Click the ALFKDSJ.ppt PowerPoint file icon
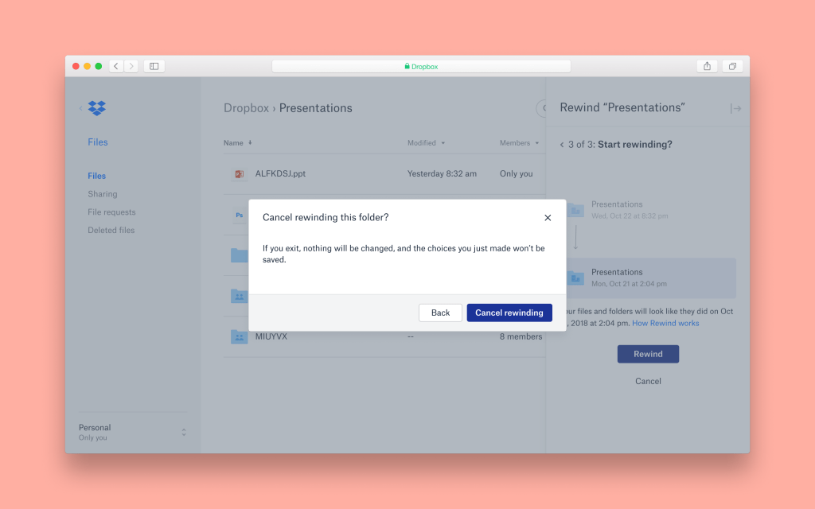This screenshot has height=509, width=815. click(239, 174)
